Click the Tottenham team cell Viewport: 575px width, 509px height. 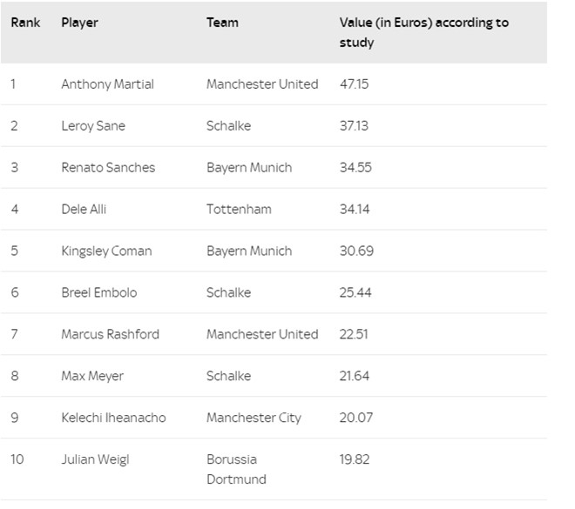pyautogui.click(x=239, y=209)
